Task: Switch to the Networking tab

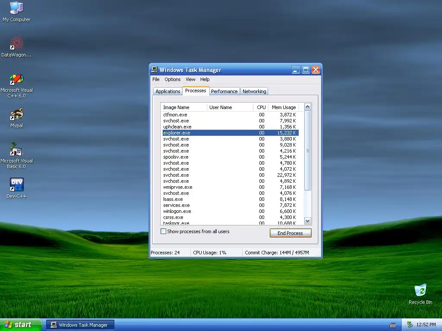Action: [x=254, y=91]
